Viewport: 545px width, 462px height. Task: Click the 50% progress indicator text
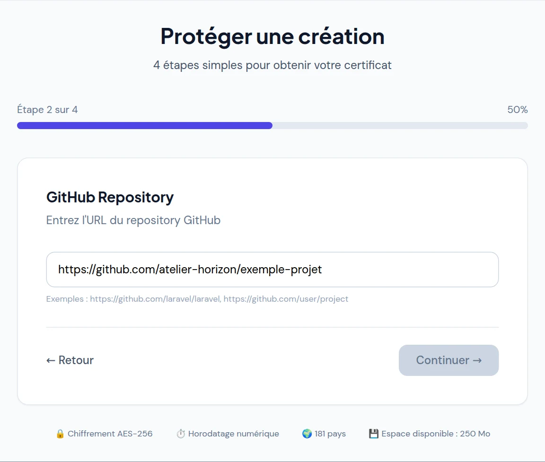pyautogui.click(x=518, y=110)
